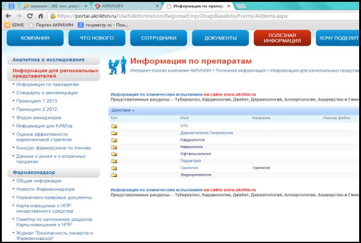Sort by the Размер файла column header
The height and width of the screenshot is (243, 361).
(x=336, y=118)
